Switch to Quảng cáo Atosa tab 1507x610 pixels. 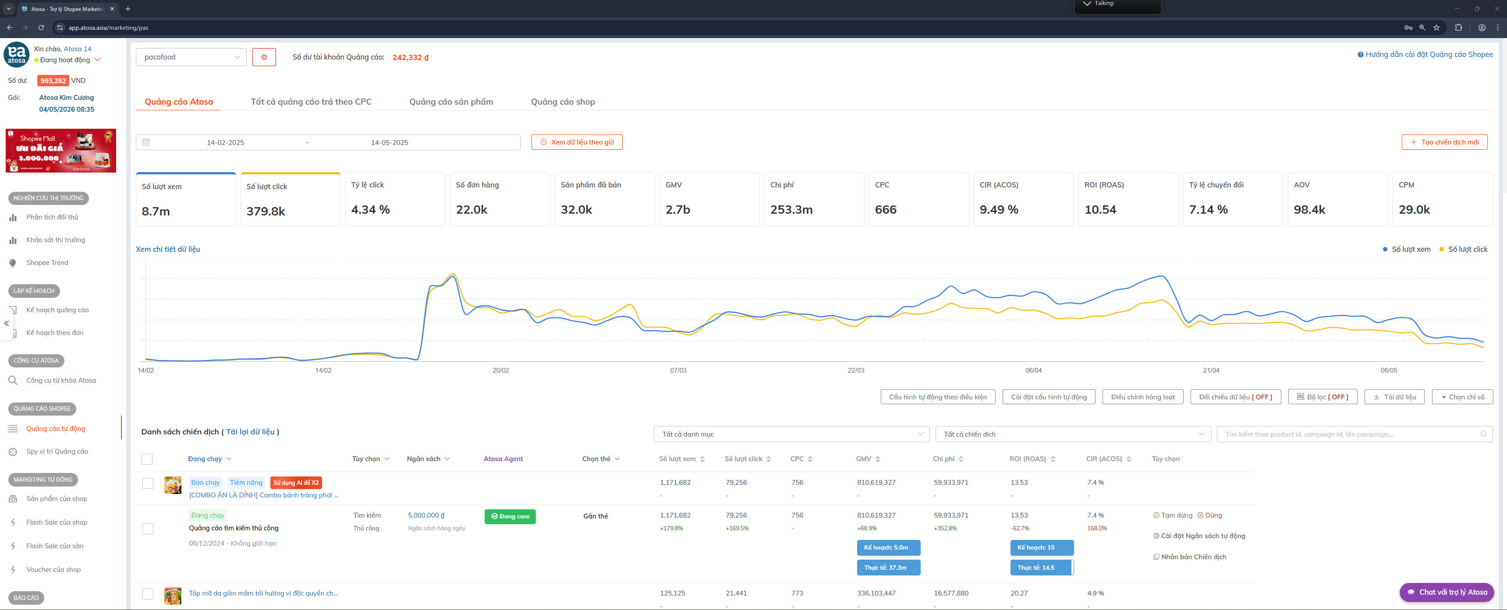tap(178, 102)
